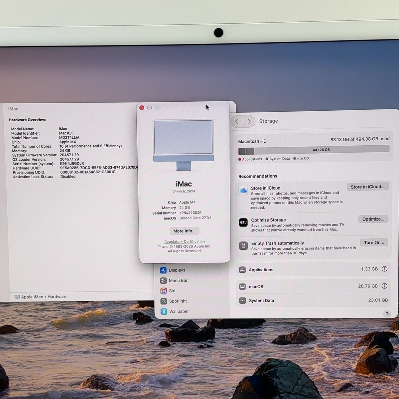Click the 53.13 GB of 494.38 GB used text

click(x=360, y=139)
